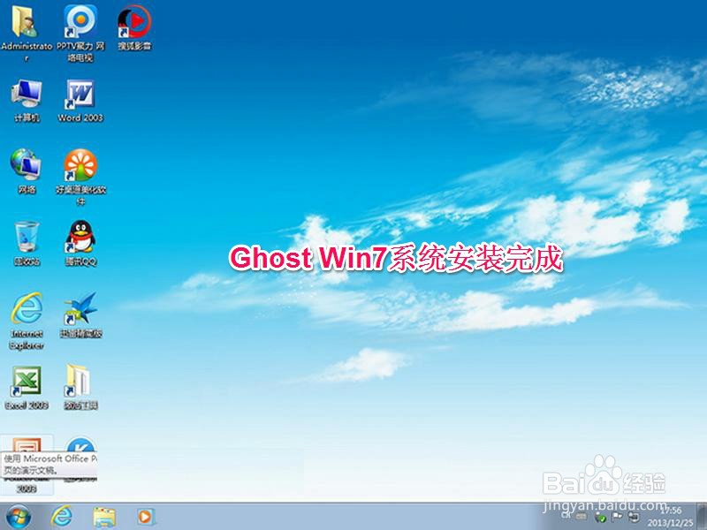Open the Windows Start menu orb
707x530 pixels.
click(18, 517)
